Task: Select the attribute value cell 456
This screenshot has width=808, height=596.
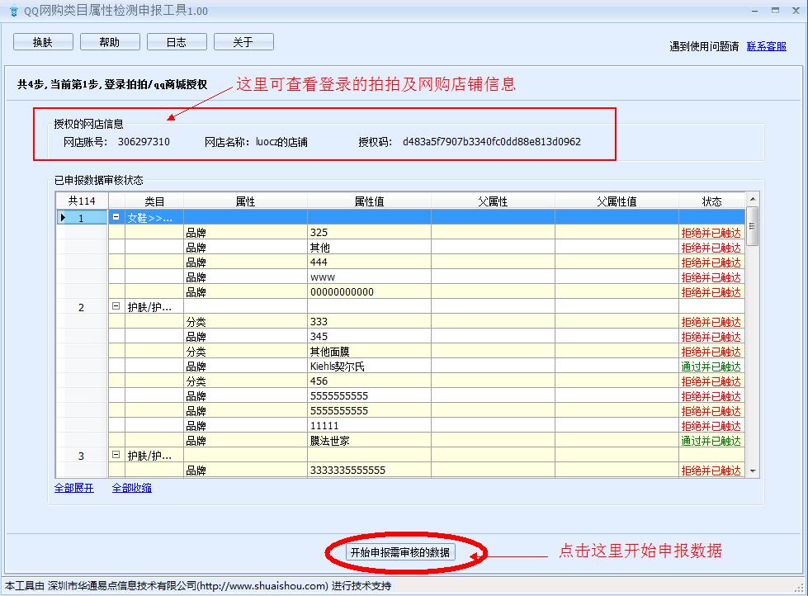Action: [x=369, y=381]
